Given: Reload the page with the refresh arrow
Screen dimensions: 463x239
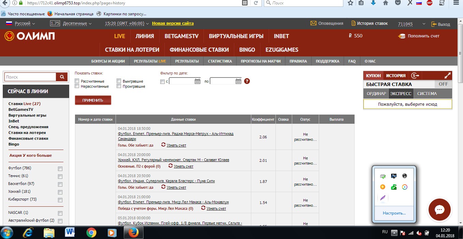Looking at the screenshot, I should click(x=256, y=3).
